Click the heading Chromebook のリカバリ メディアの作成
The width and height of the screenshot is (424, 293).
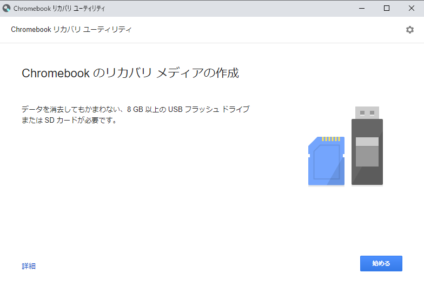[130, 73]
